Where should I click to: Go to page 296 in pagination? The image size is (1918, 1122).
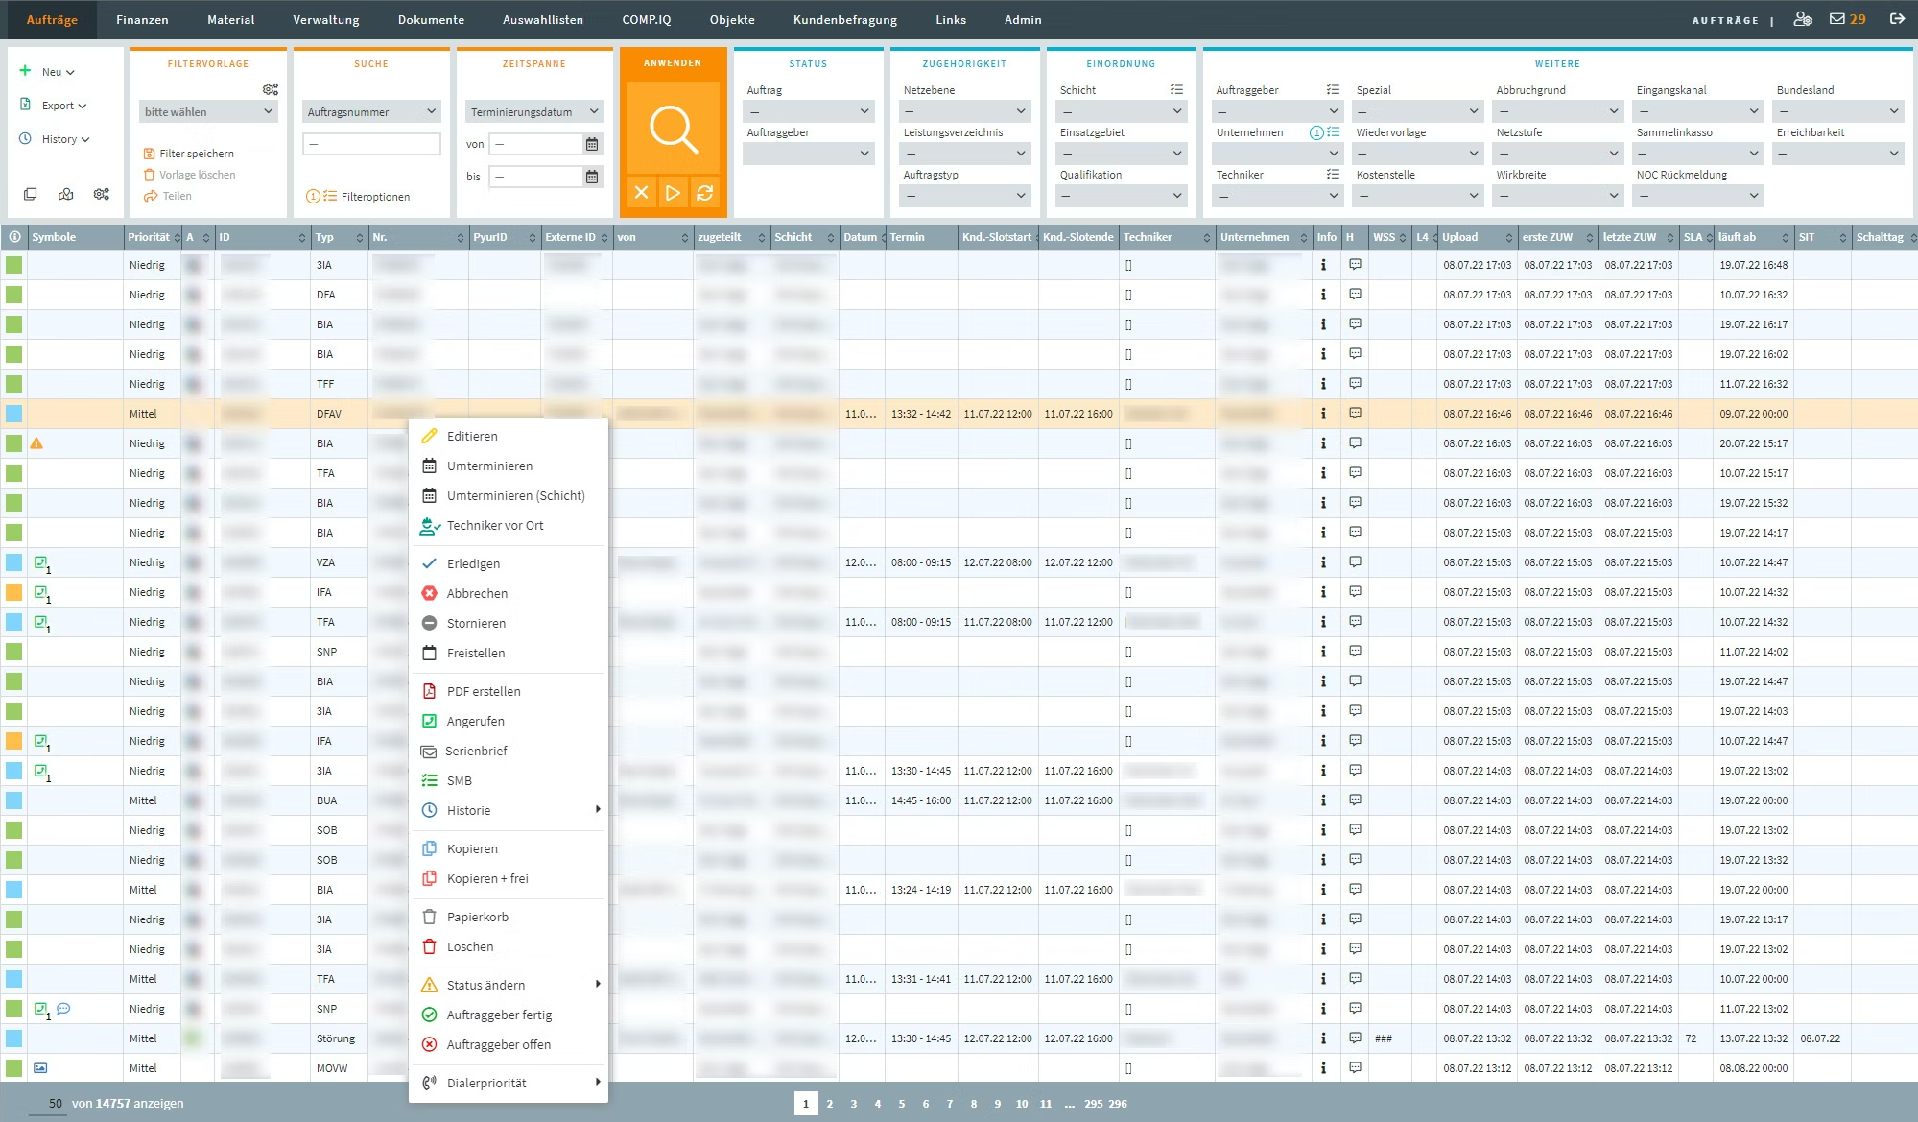click(1117, 1104)
